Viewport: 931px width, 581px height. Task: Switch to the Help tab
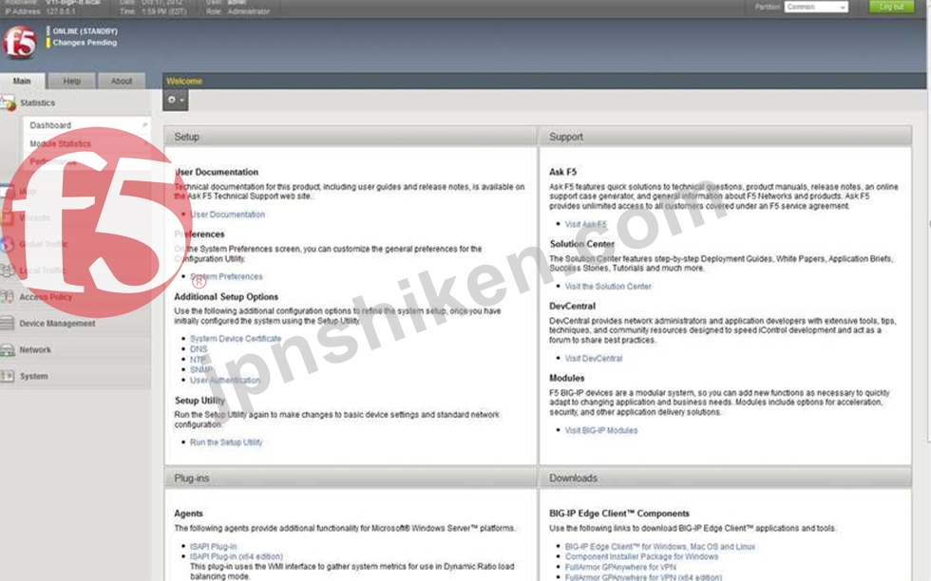click(x=72, y=81)
